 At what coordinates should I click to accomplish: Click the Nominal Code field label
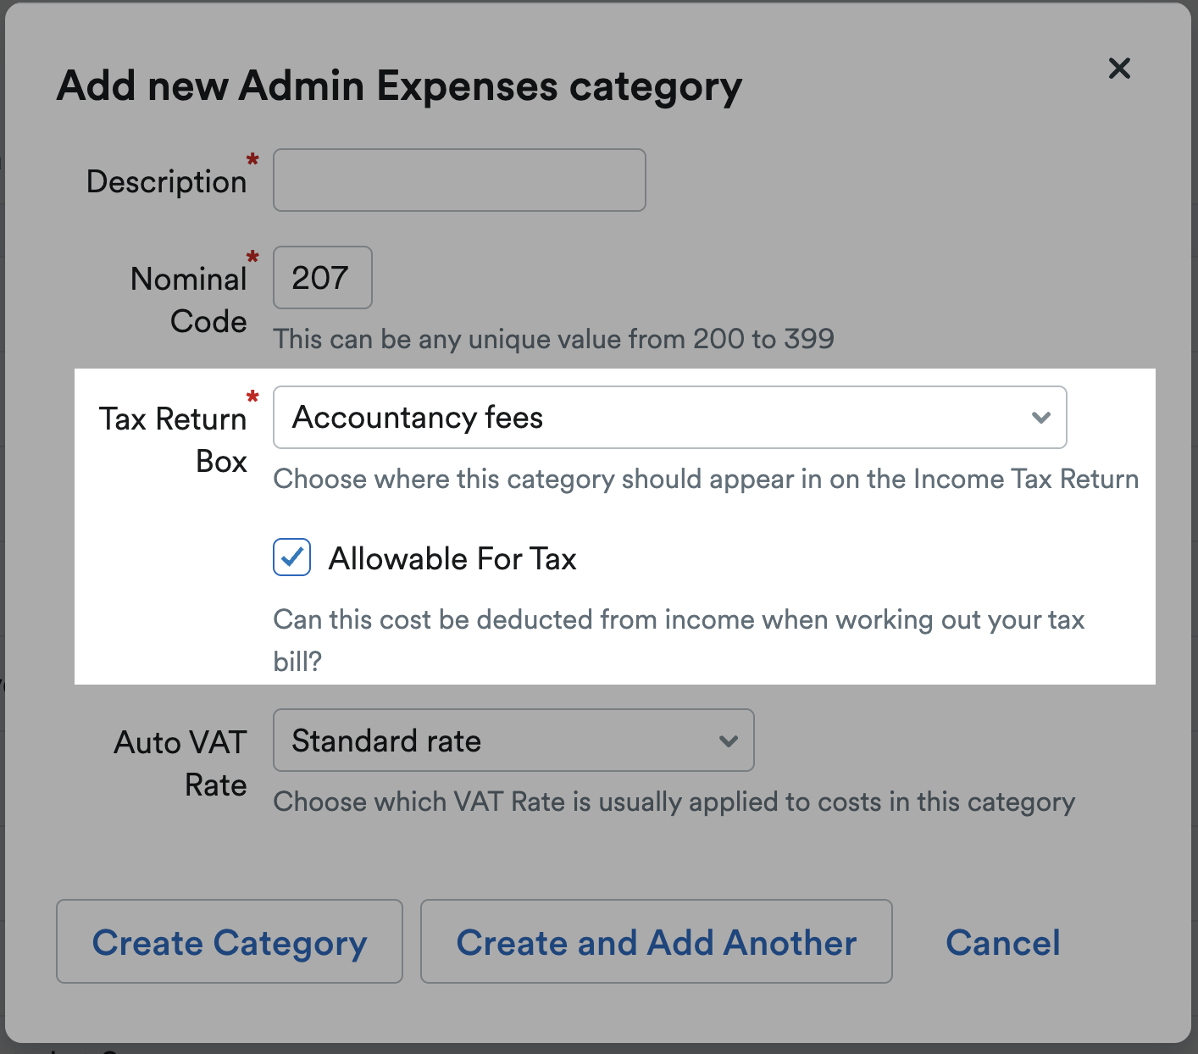coord(189,300)
